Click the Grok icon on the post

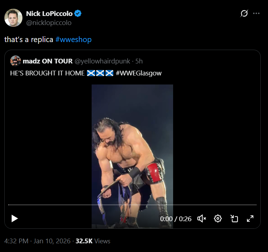244,13
